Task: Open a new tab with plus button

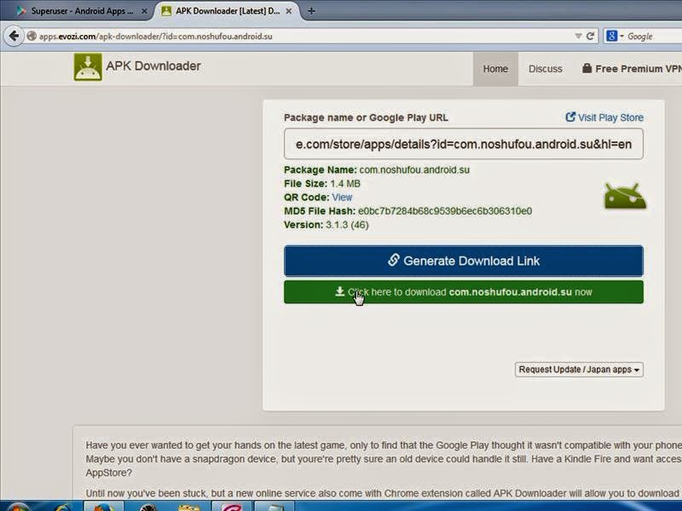Action: (x=311, y=11)
